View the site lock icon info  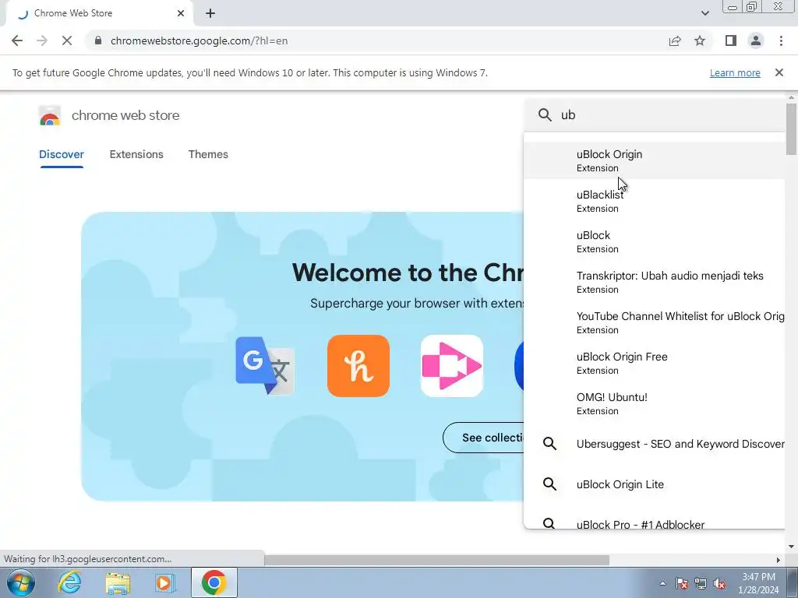click(98, 40)
